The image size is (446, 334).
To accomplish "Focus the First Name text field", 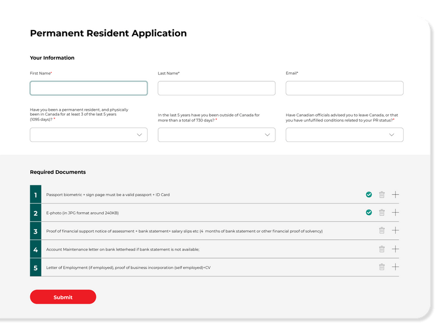I will tap(89, 88).
